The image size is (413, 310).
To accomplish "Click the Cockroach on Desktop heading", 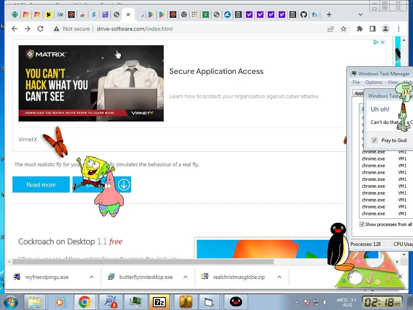I will click(70, 241).
